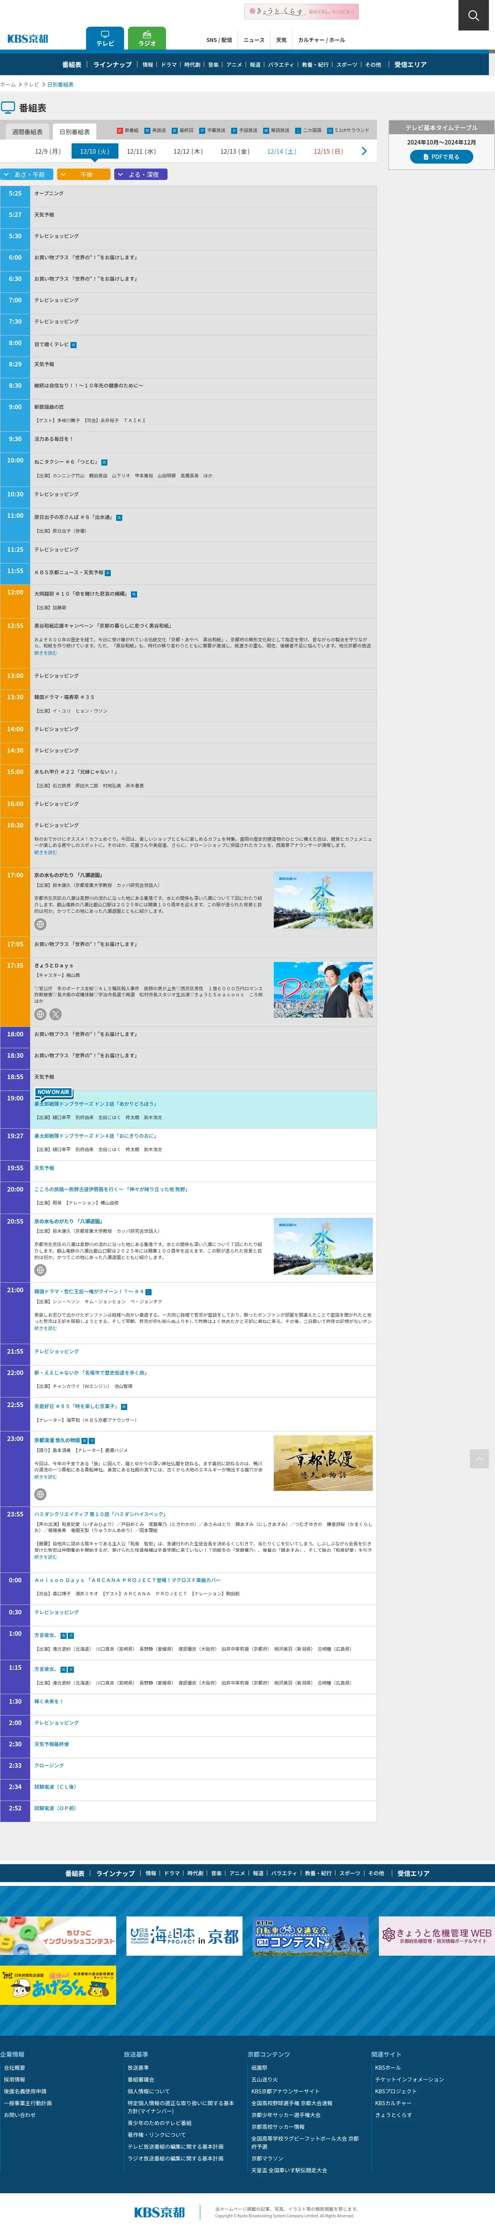Choose date 12/15 (日)
The image size is (495, 2231).
[328, 151]
